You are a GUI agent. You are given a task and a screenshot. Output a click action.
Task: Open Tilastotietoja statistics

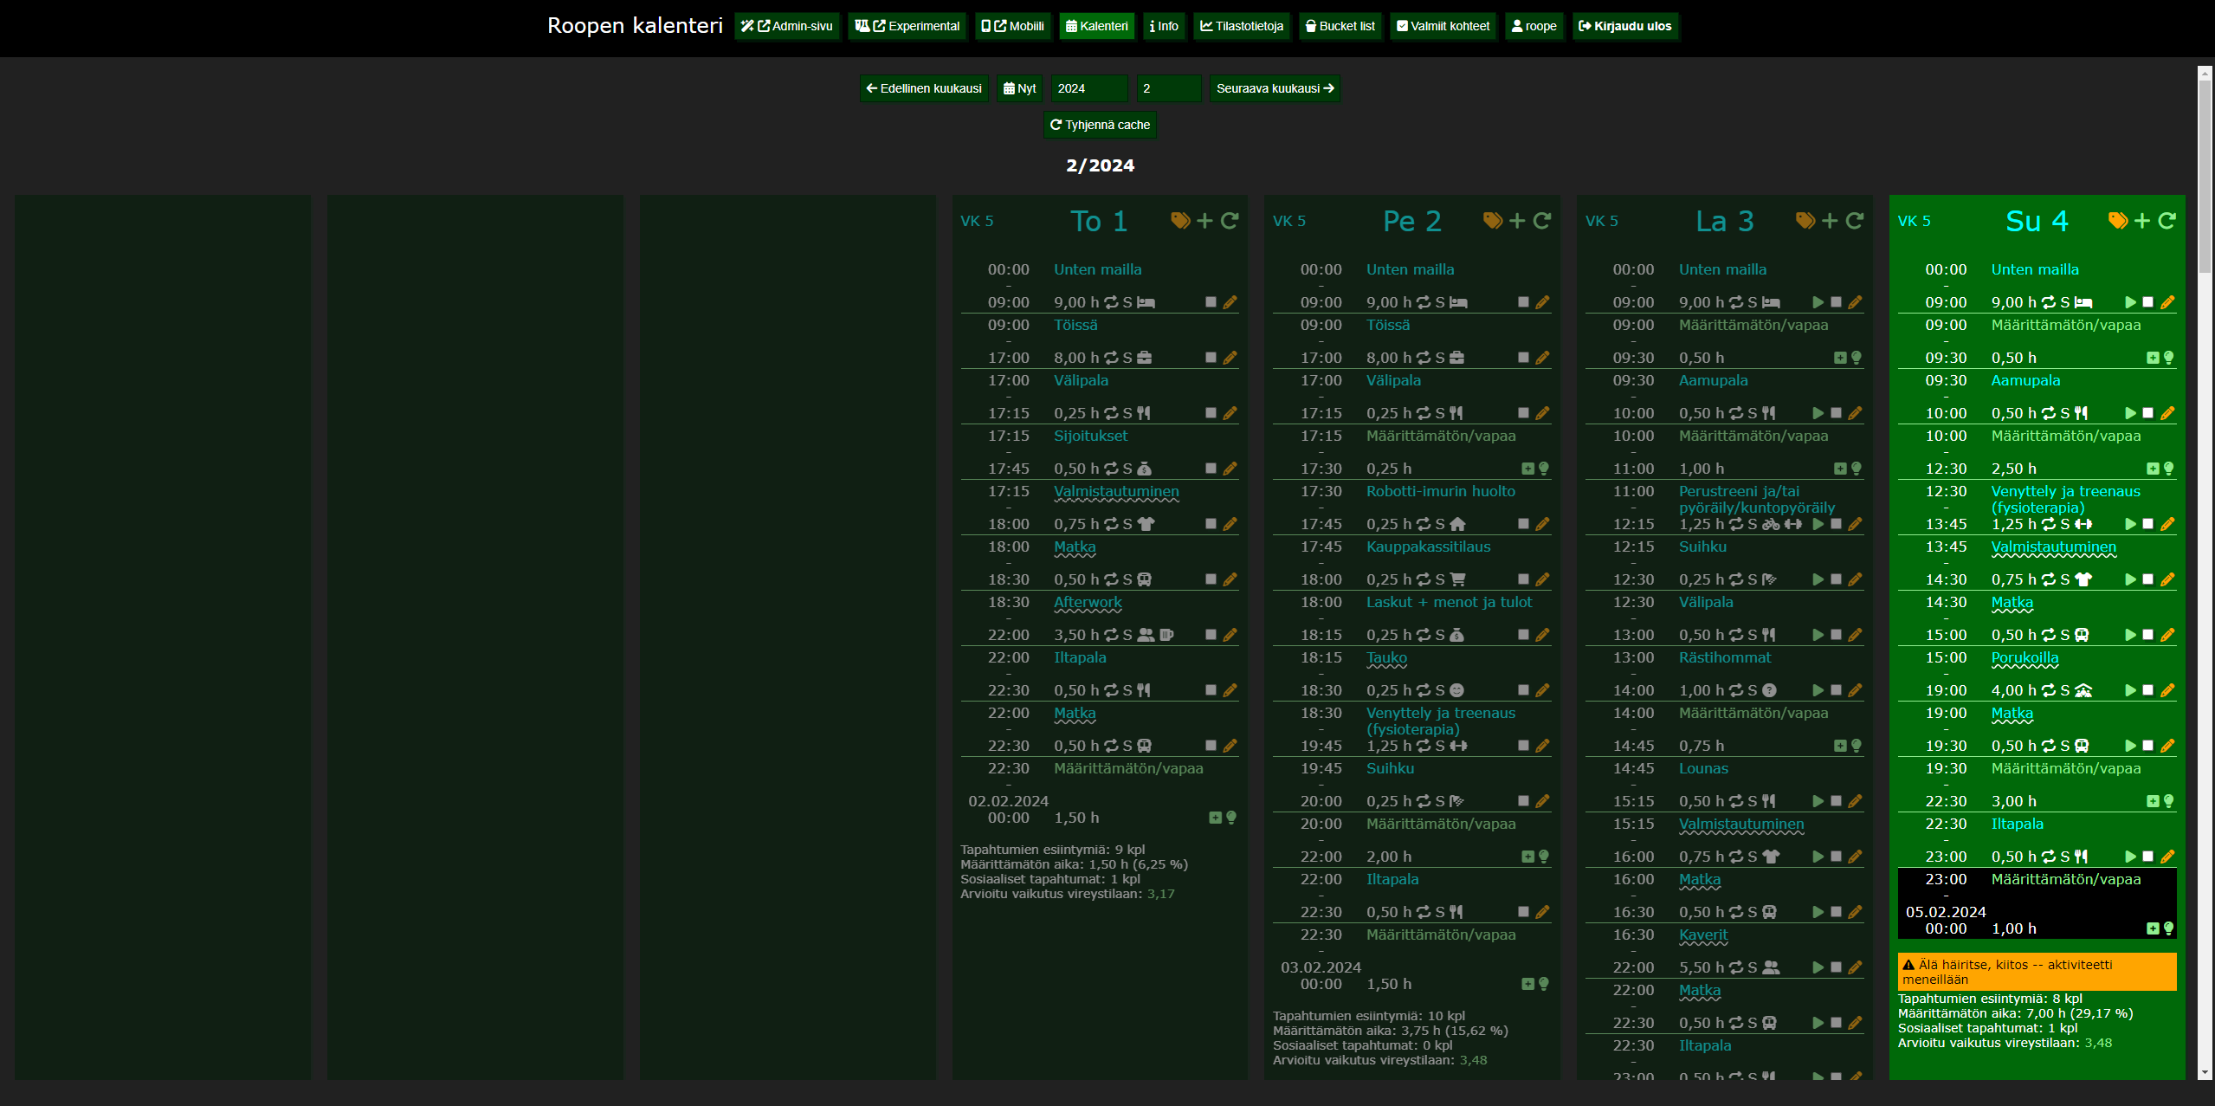[x=1243, y=26]
